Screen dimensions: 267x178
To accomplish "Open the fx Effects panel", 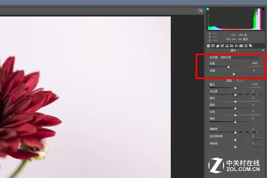I will click(237, 46).
